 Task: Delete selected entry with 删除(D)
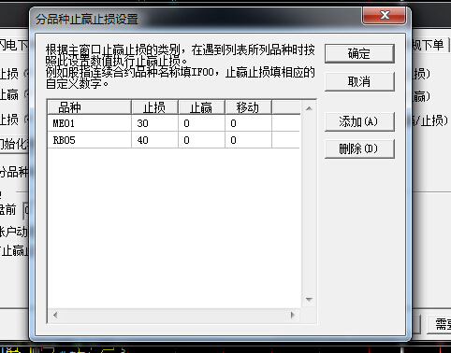click(x=359, y=148)
